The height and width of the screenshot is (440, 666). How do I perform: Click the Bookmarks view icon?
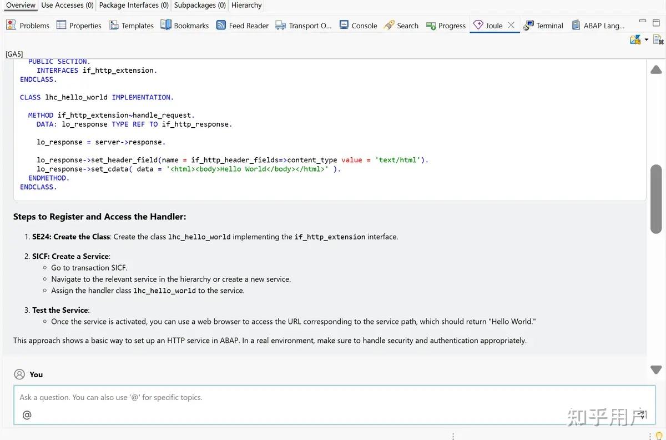coord(165,24)
